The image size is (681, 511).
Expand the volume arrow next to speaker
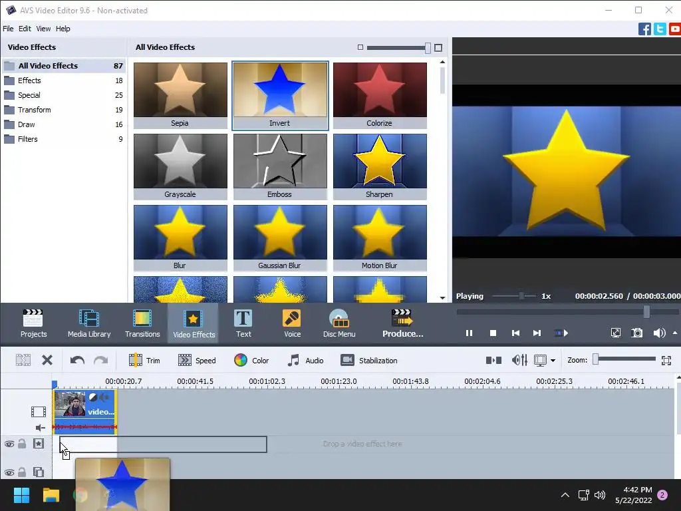[675, 333]
